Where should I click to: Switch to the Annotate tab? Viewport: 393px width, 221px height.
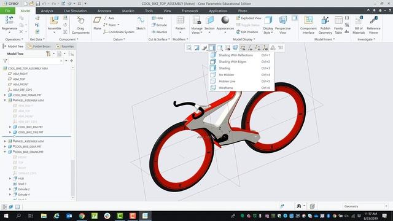coord(104,11)
